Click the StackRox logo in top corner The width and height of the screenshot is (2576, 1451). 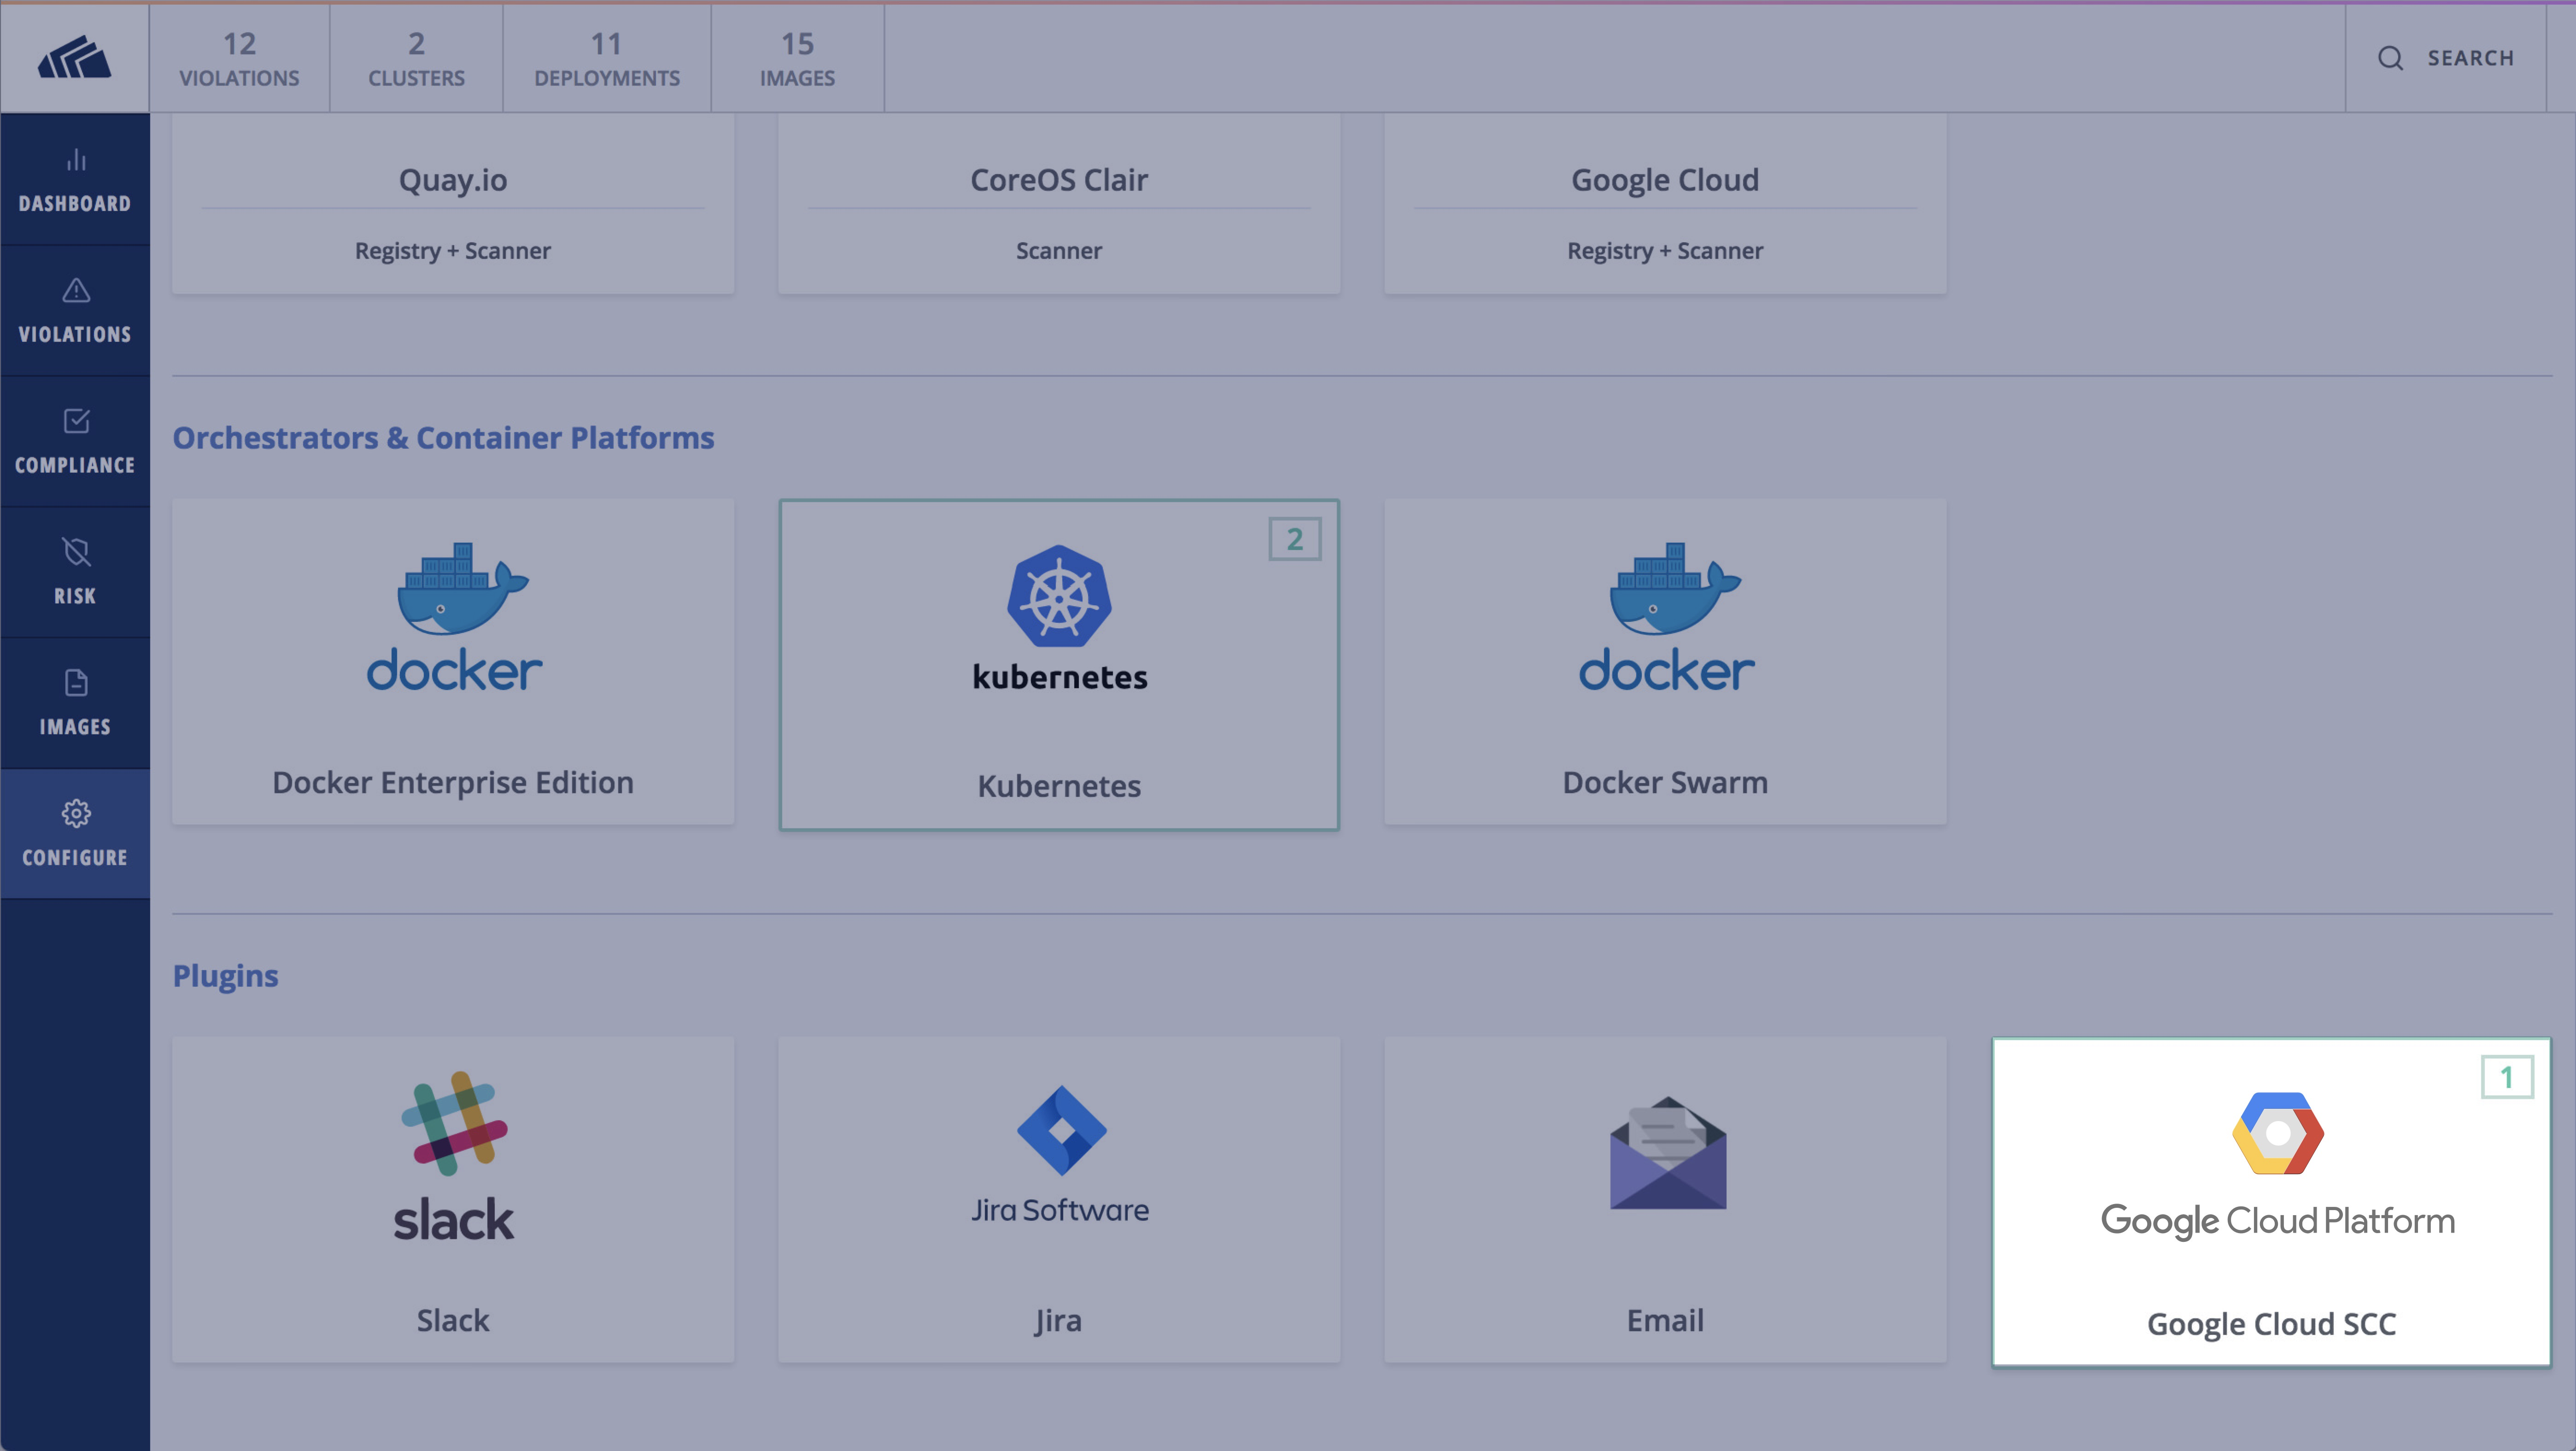coord(75,57)
